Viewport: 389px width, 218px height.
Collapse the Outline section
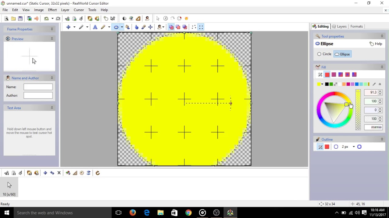point(382,140)
